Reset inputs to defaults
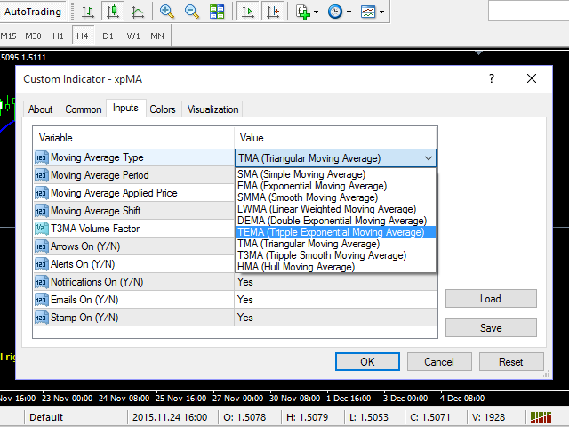This screenshot has height=427, width=569. click(x=511, y=362)
